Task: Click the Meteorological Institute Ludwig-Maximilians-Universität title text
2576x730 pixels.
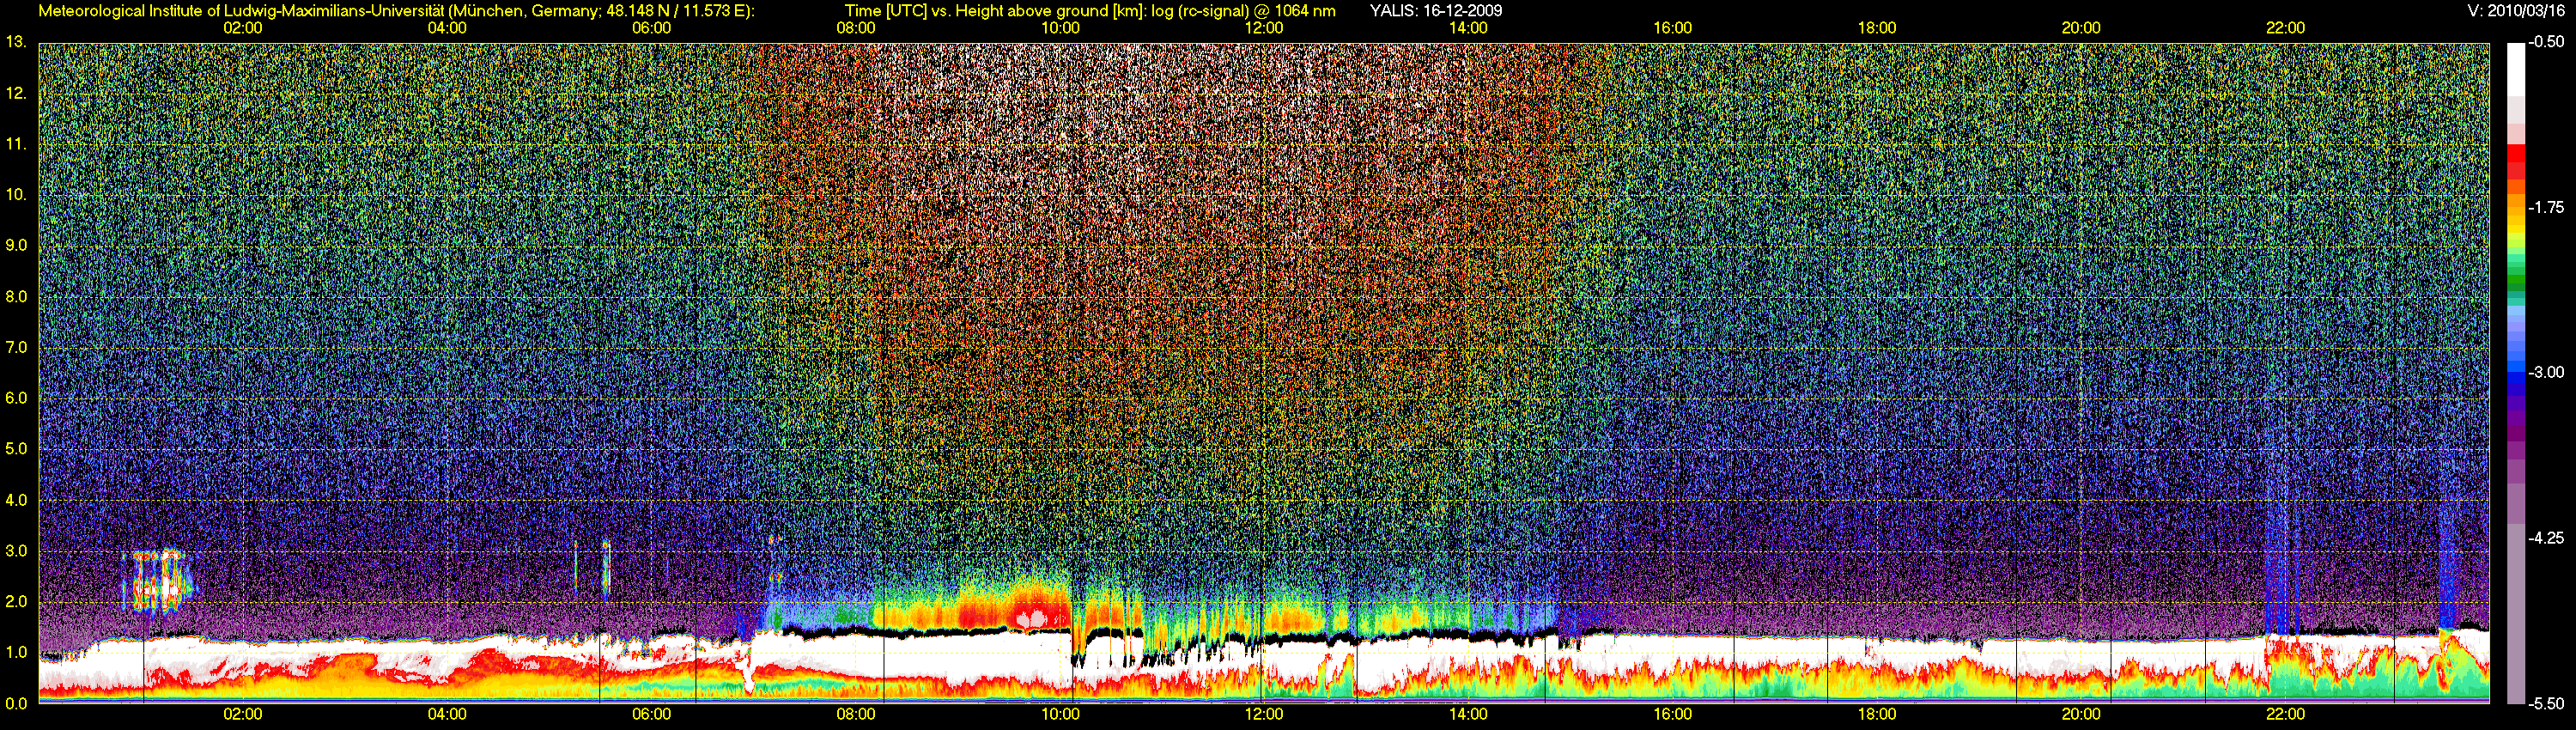Action: click(x=398, y=11)
